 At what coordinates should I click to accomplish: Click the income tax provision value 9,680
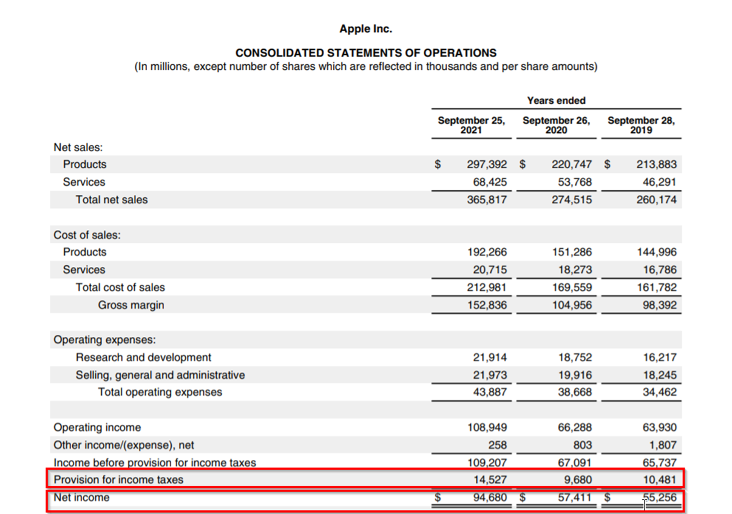tap(578, 480)
